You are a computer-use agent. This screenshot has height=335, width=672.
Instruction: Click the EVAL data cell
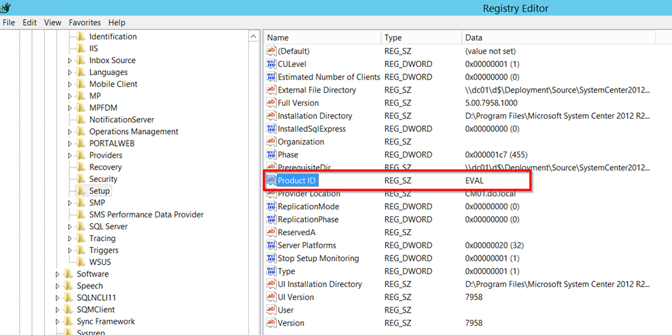click(x=474, y=181)
